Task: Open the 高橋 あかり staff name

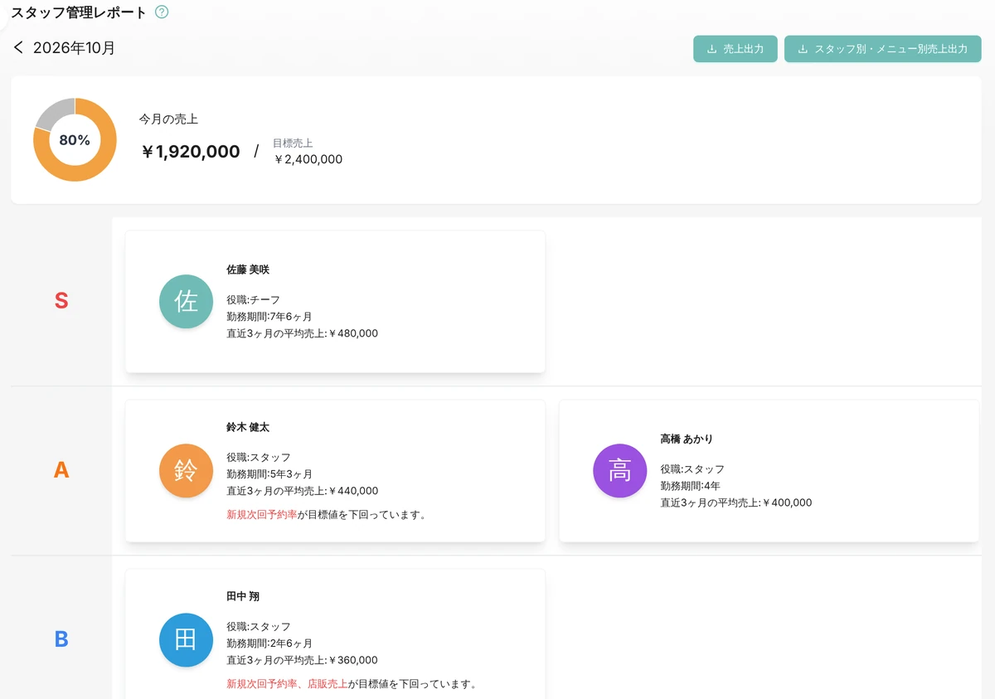Action: pyautogui.click(x=687, y=439)
